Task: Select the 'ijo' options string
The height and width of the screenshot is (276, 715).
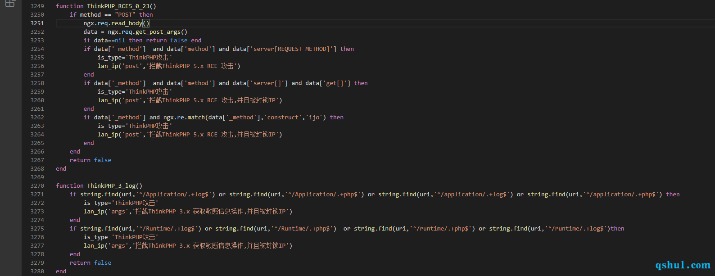Action: [314, 118]
